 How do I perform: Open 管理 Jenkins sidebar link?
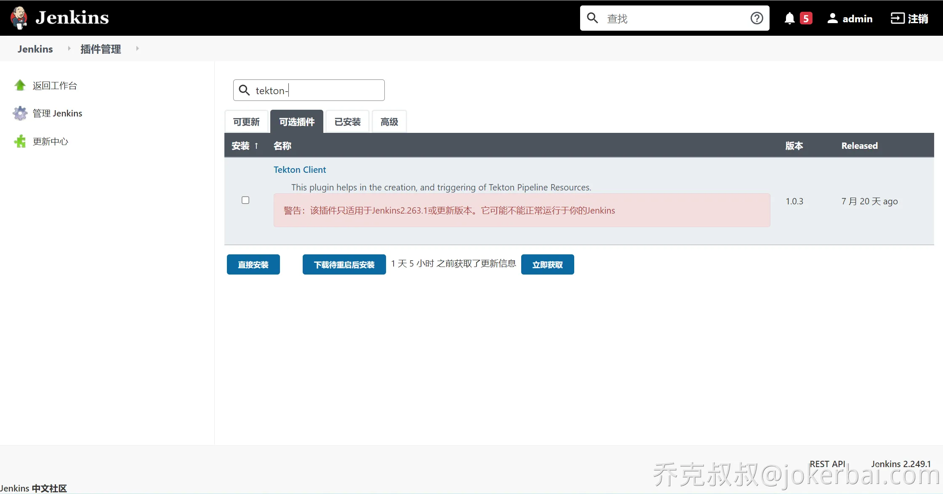pos(57,114)
